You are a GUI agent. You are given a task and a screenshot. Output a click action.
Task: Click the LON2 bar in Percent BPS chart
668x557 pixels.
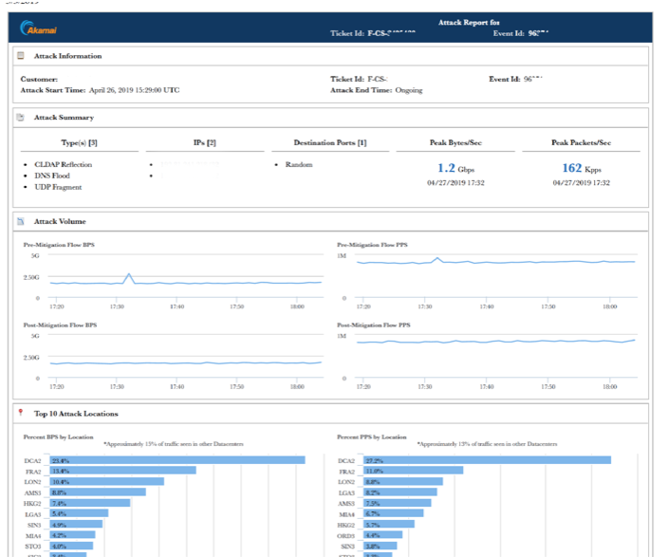[106, 481]
